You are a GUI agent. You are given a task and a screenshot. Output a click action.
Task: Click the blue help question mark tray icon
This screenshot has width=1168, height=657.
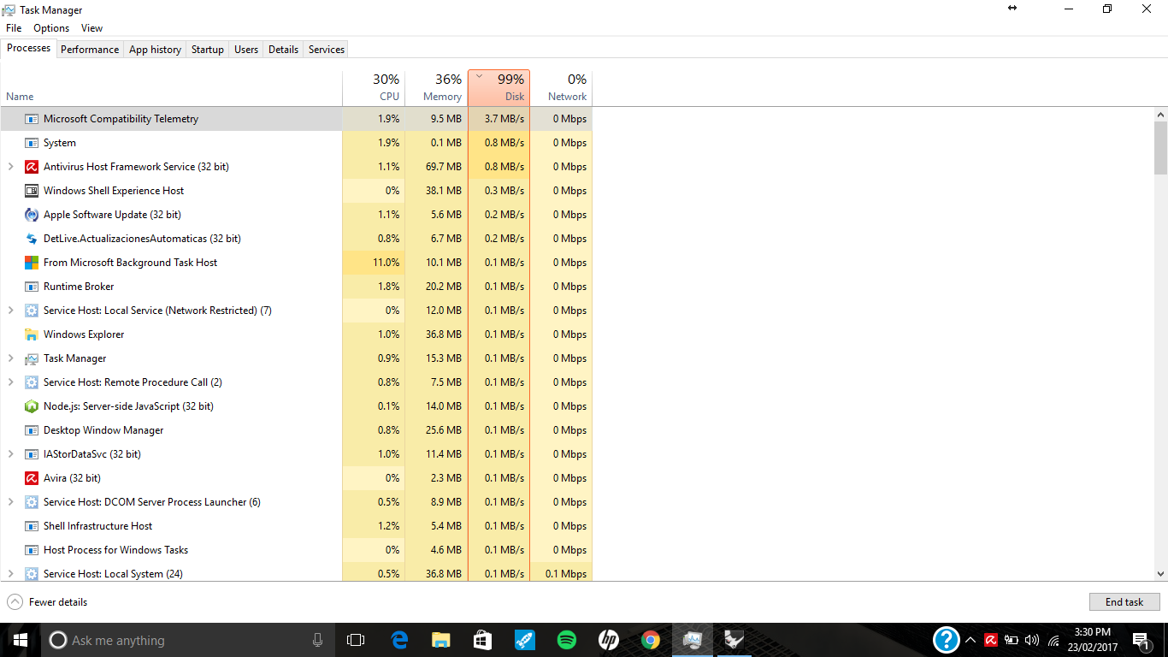pos(947,640)
